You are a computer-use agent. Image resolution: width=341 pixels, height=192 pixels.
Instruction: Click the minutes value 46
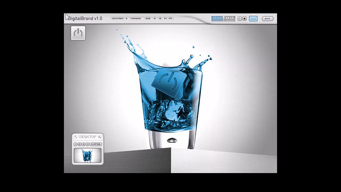tap(160, 19)
